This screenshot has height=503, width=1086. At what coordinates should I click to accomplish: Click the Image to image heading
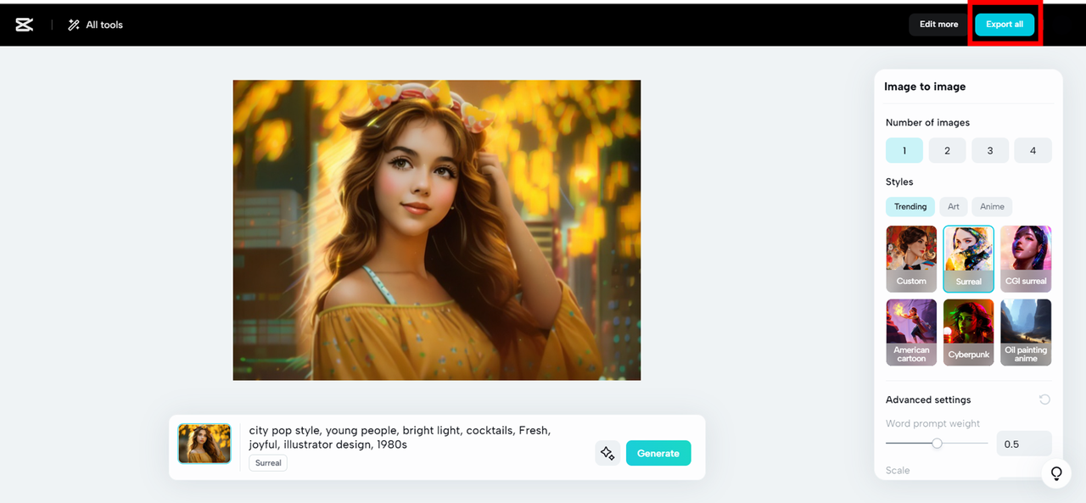925,87
